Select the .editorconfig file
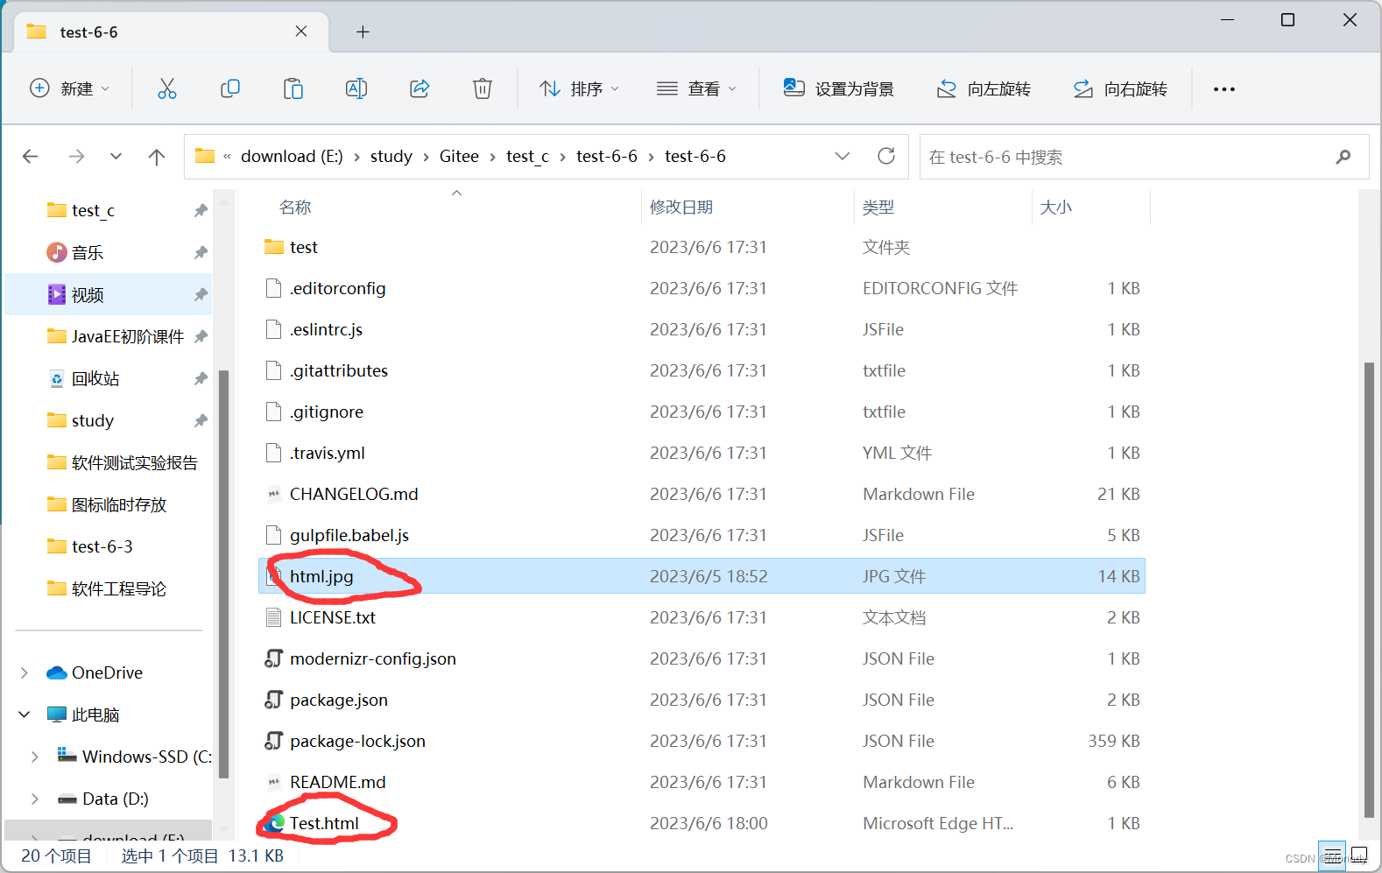Image resolution: width=1382 pixels, height=873 pixels. (x=702, y=288)
